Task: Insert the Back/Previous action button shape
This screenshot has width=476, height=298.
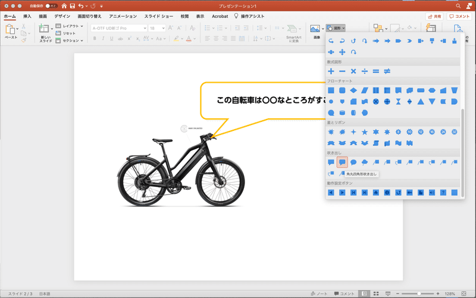Action: tap(331, 193)
